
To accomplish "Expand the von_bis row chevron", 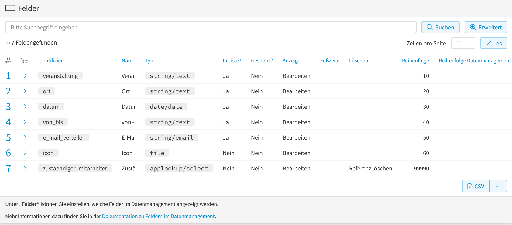I will [25, 122].
